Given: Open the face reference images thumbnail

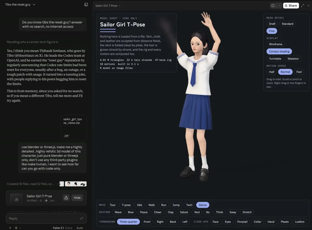Looking at the screenshot, I should click(76, 184).
